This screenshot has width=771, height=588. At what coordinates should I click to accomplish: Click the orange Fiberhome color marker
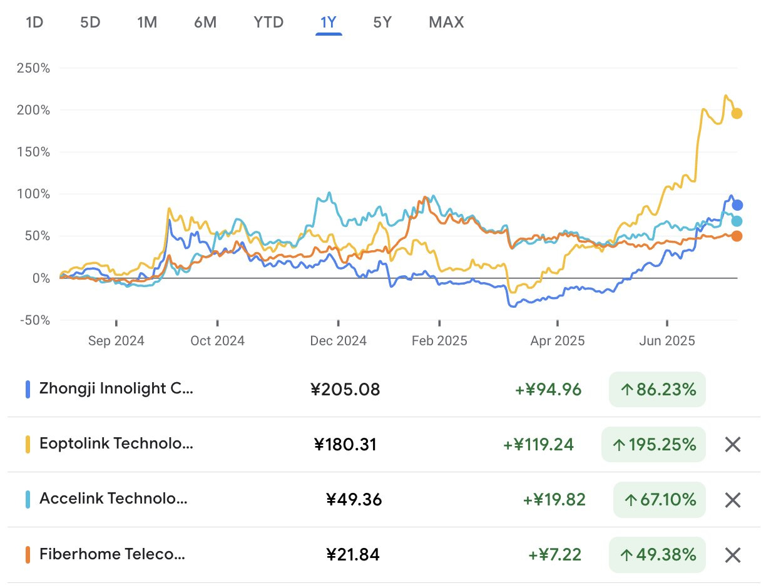click(28, 555)
